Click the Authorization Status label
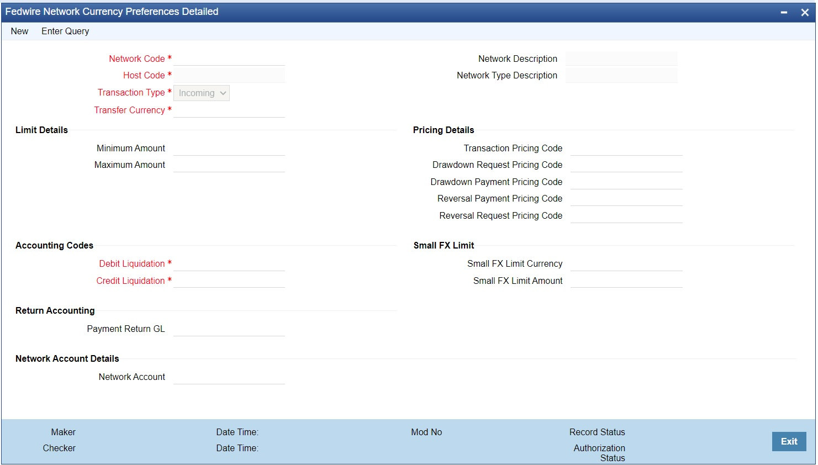The width and height of the screenshot is (818, 465). tap(599, 453)
